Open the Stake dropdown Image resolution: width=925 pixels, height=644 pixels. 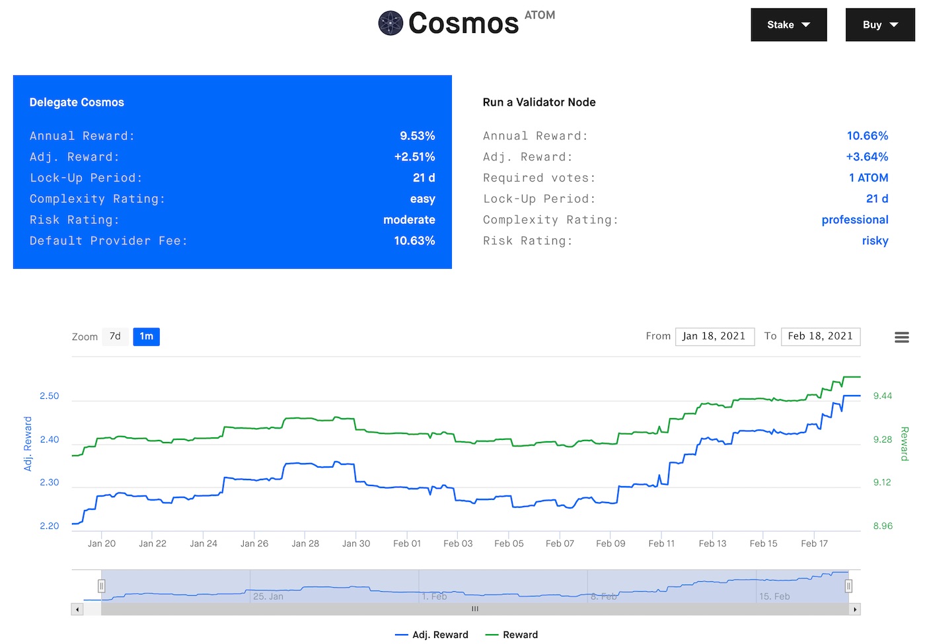coord(788,24)
